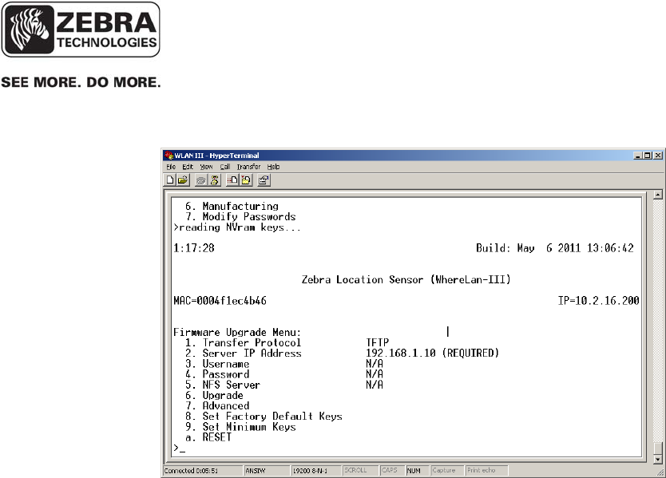The height and width of the screenshot is (478, 666).
Task: Click the Properties toolbar icon
Action: [x=264, y=180]
